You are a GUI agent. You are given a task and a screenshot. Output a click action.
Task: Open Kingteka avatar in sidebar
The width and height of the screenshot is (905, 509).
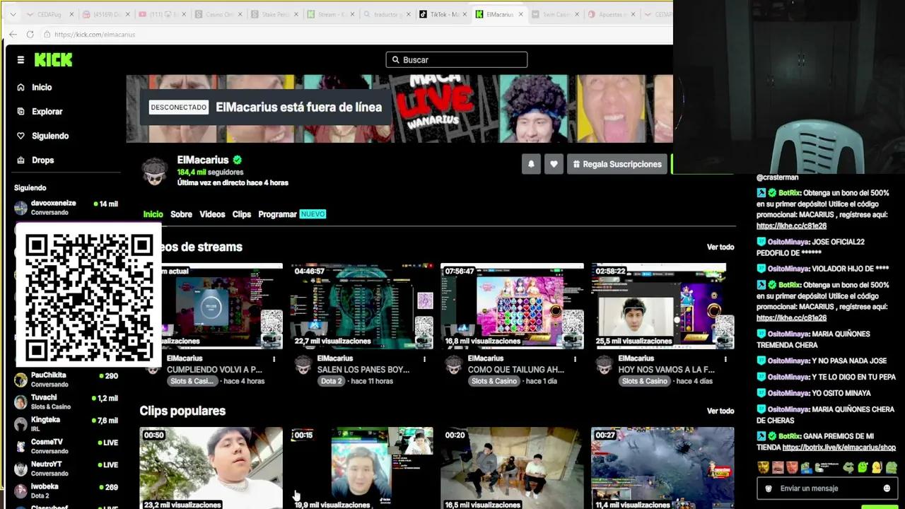click(21, 424)
